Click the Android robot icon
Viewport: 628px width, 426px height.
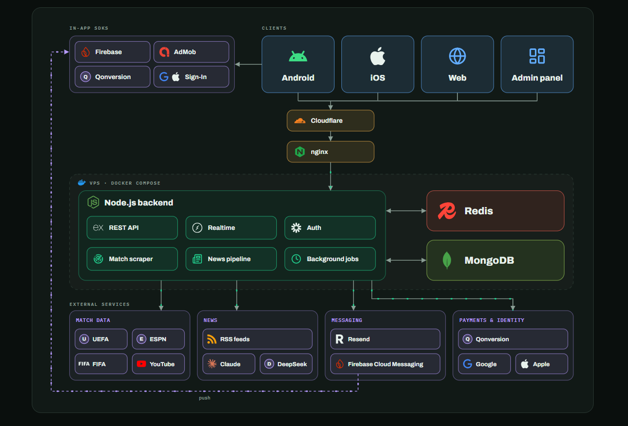[x=298, y=56]
